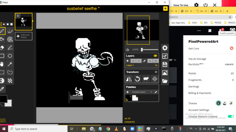Select Layer 1 in Layers list
The height and width of the screenshot is (132, 236).
coord(142,65)
